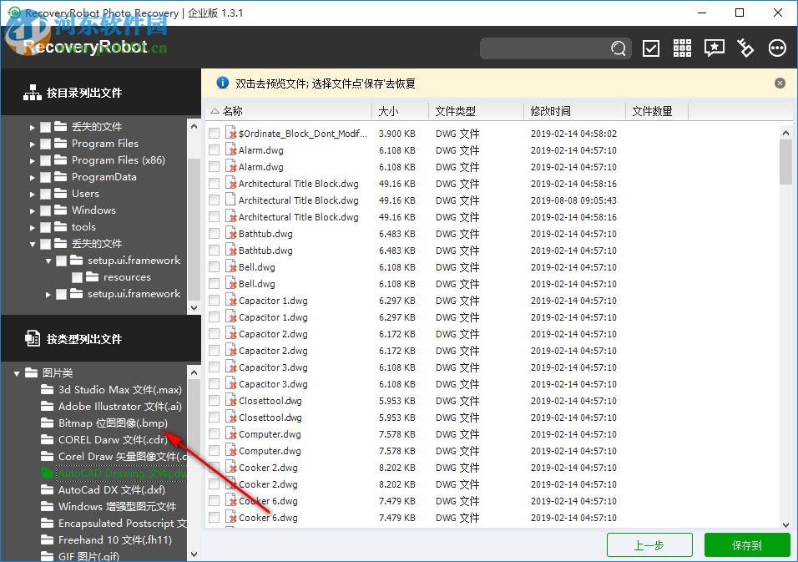This screenshot has height=562, width=798.
Task: Switch to thumbnail grid view icon
Action: [x=682, y=48]
